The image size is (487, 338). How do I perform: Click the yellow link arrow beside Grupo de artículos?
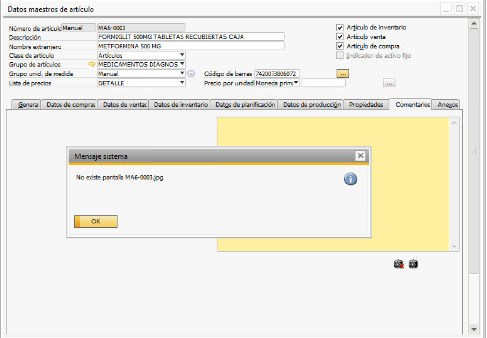91,64
